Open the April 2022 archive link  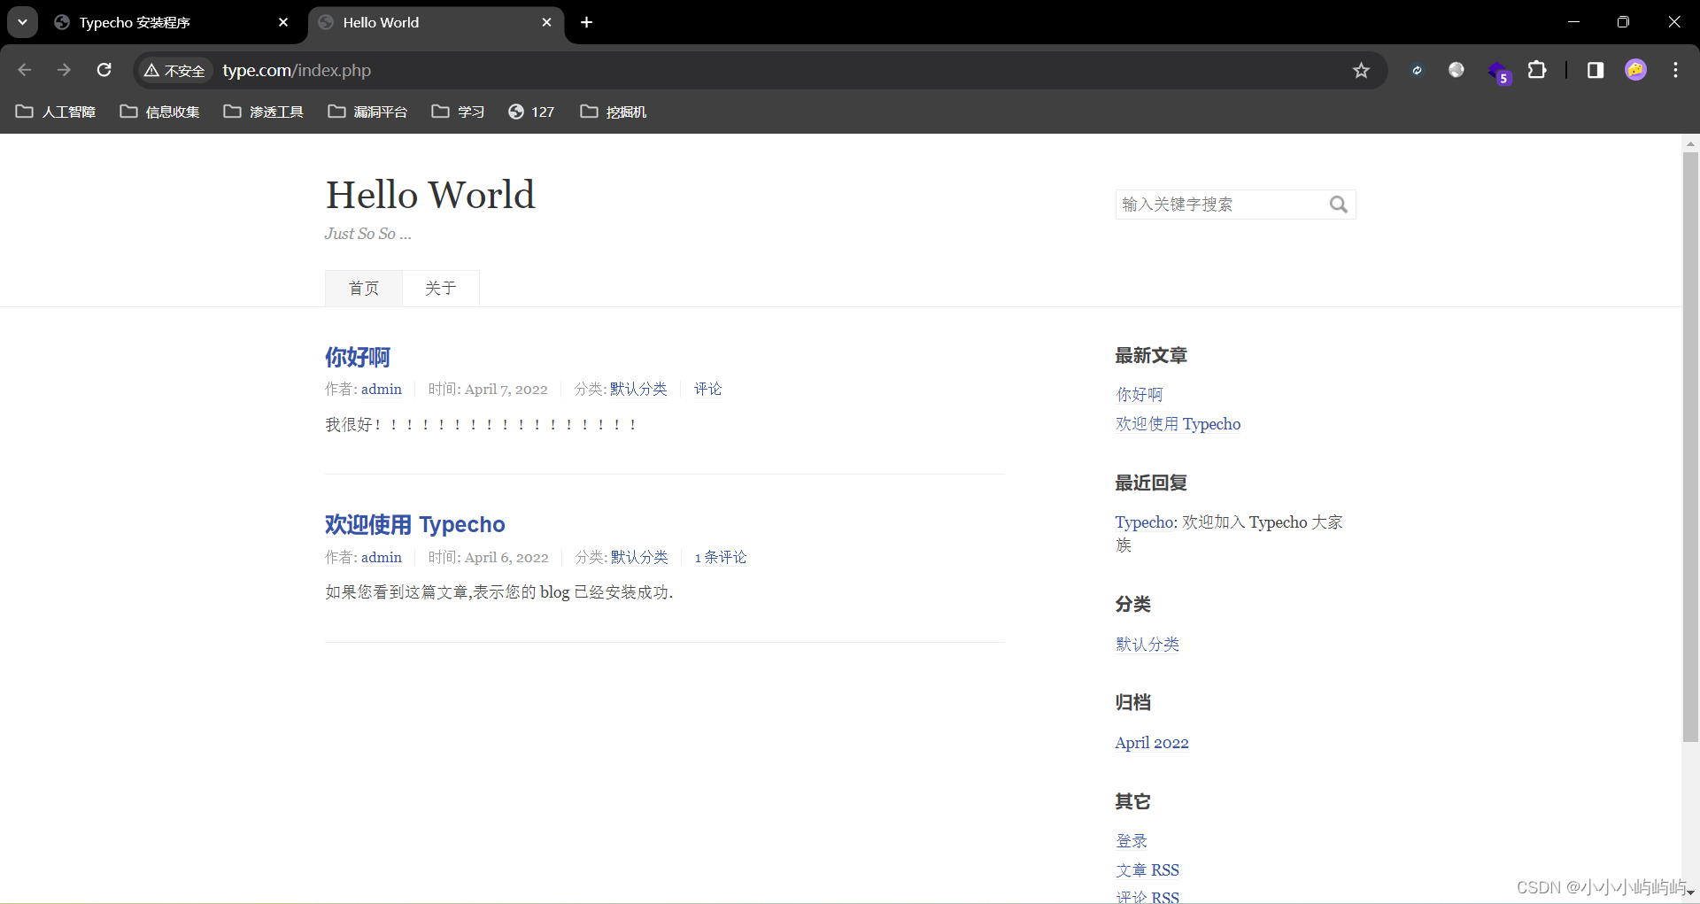[1152, 743]
